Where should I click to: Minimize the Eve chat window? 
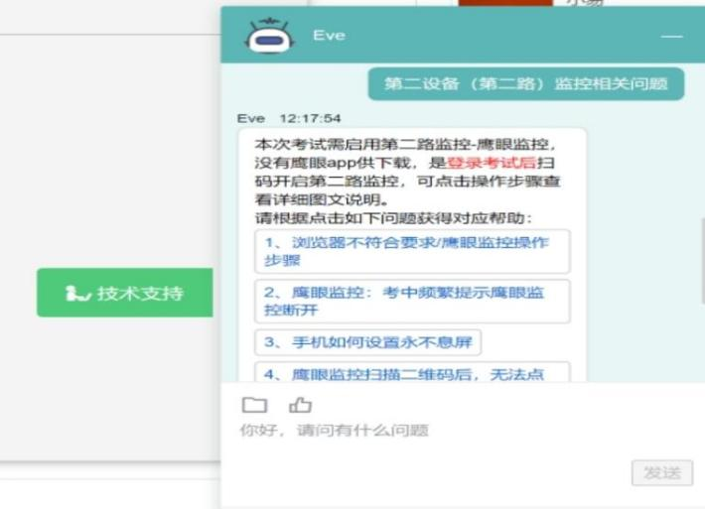click(672, 37)
